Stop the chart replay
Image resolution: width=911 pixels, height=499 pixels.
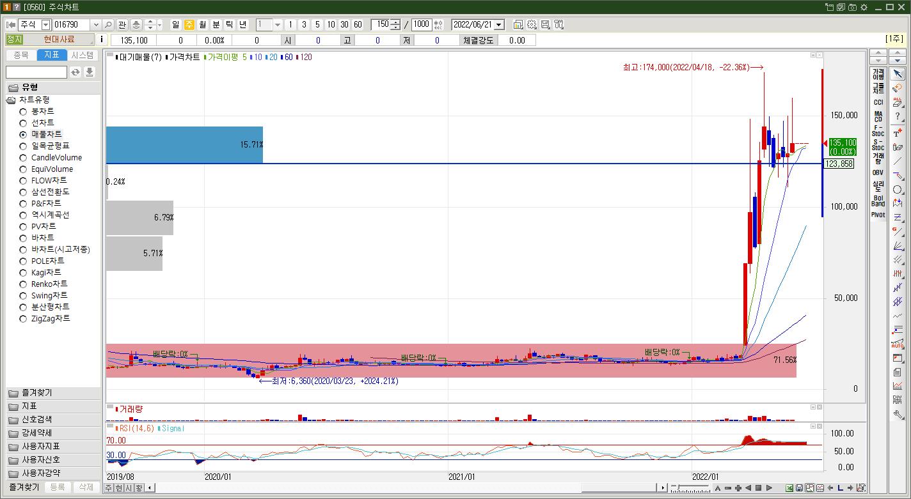click(759, 488)
